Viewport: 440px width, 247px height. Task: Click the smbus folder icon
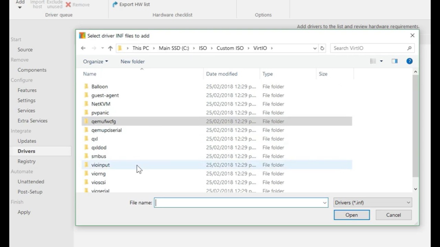[87, 156]
